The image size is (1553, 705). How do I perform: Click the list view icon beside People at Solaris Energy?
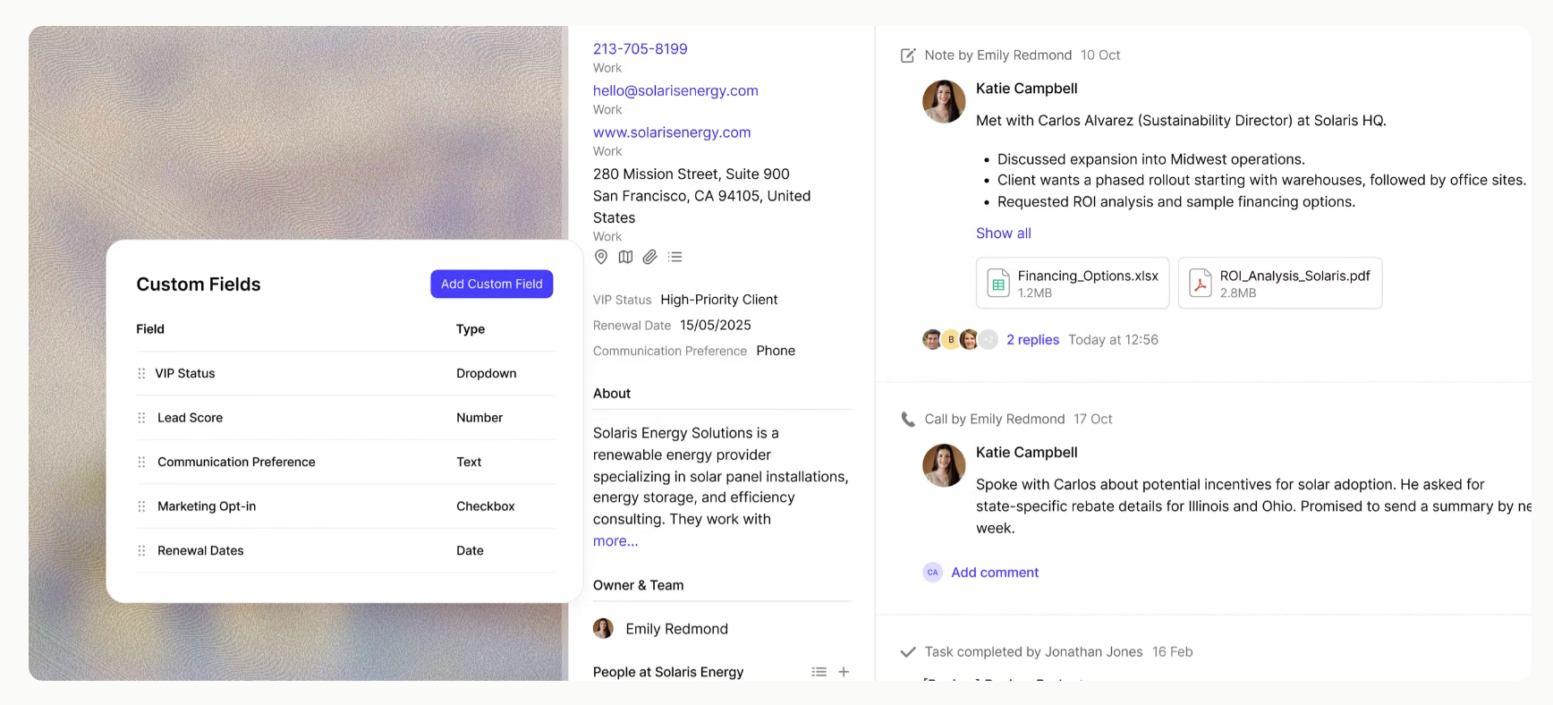tap(819, 672)
